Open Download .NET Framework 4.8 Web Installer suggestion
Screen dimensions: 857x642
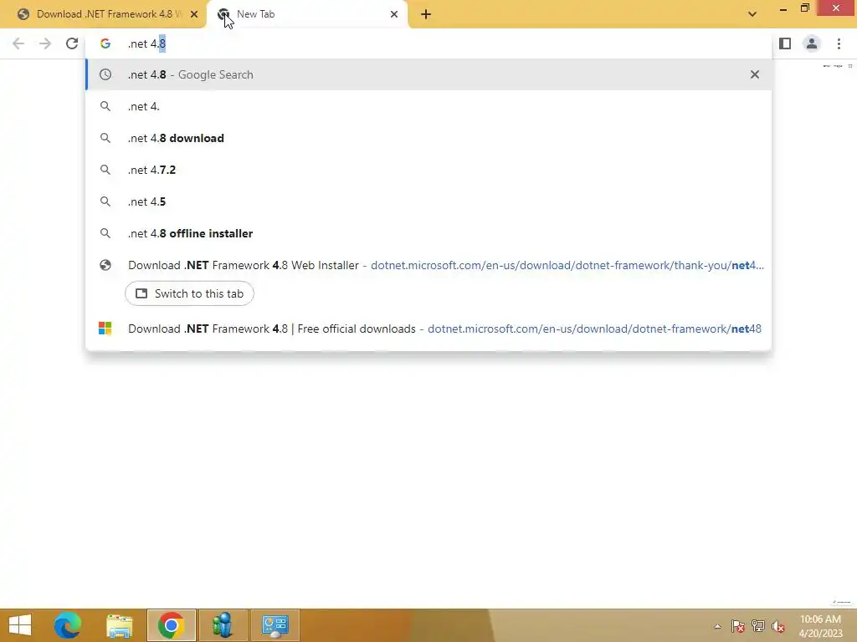pyautogui.click(x=428, y=265)
